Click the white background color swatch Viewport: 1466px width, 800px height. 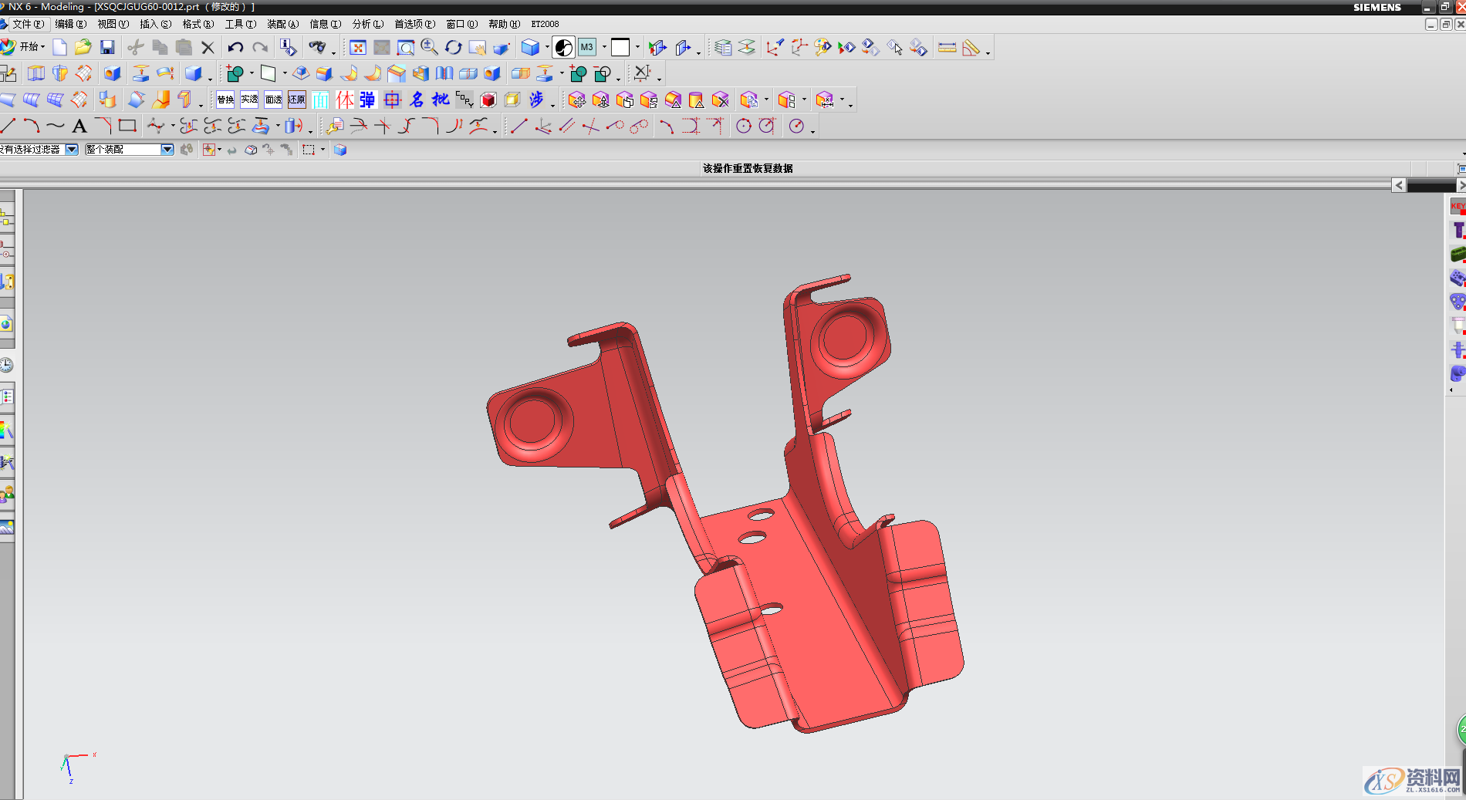(620, 48)
